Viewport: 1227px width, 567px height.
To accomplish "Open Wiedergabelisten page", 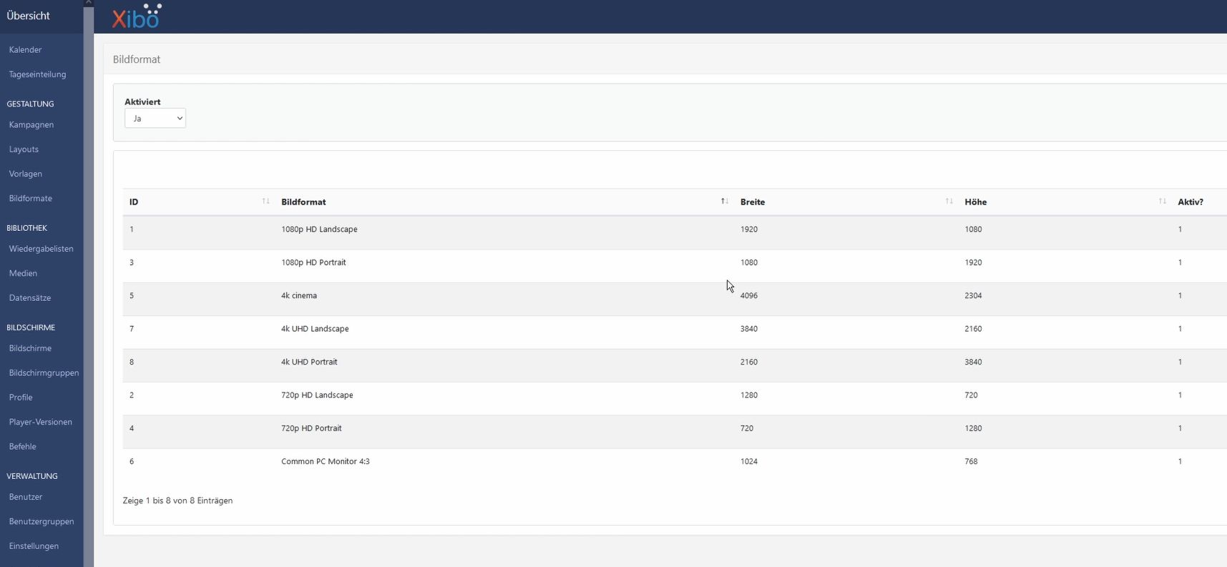I will [41, 249].
